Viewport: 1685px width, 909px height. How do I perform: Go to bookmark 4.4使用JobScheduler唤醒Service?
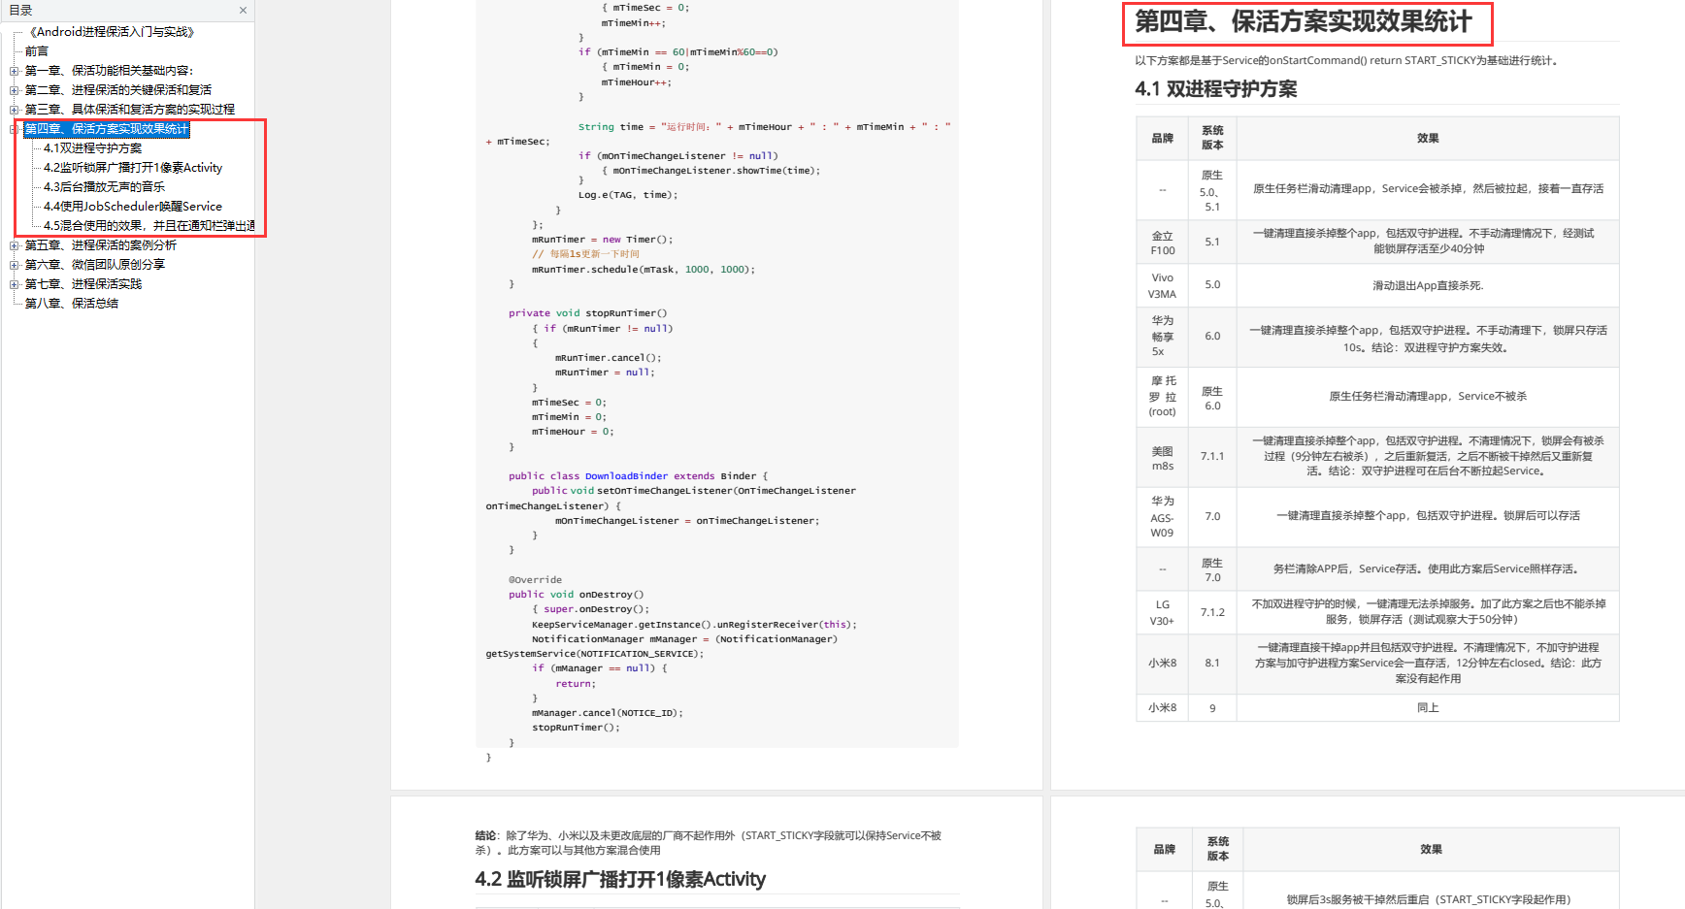point(133,207)
